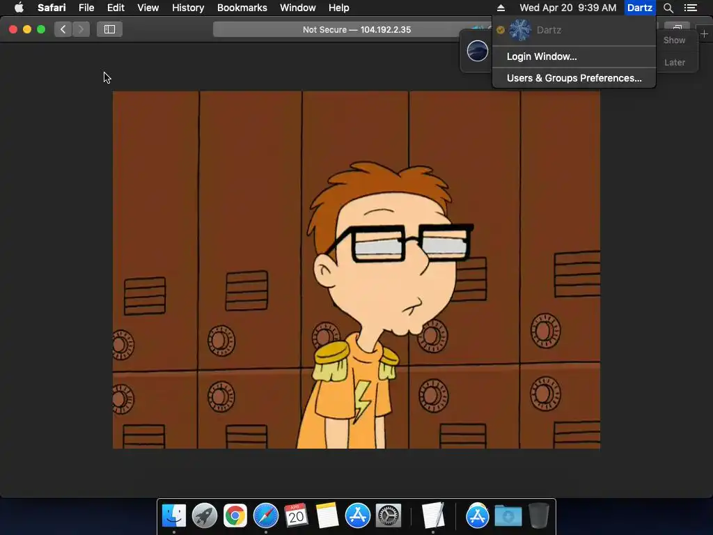Add a new Safari tab with plus
Viewport: 713px width, 535px height.
point(705,34)
